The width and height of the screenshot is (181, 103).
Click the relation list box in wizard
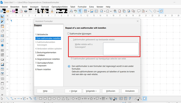(x=121, y=49)
